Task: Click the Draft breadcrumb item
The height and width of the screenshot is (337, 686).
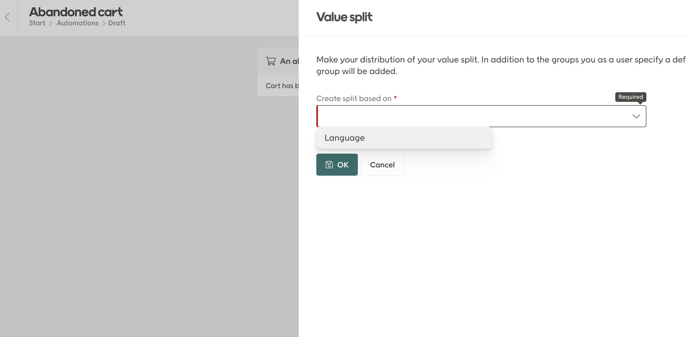Action: (x=117, y=23)
